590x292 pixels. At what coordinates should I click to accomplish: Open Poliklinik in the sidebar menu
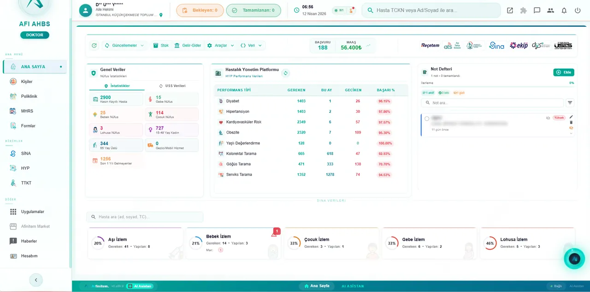point(29,96)
